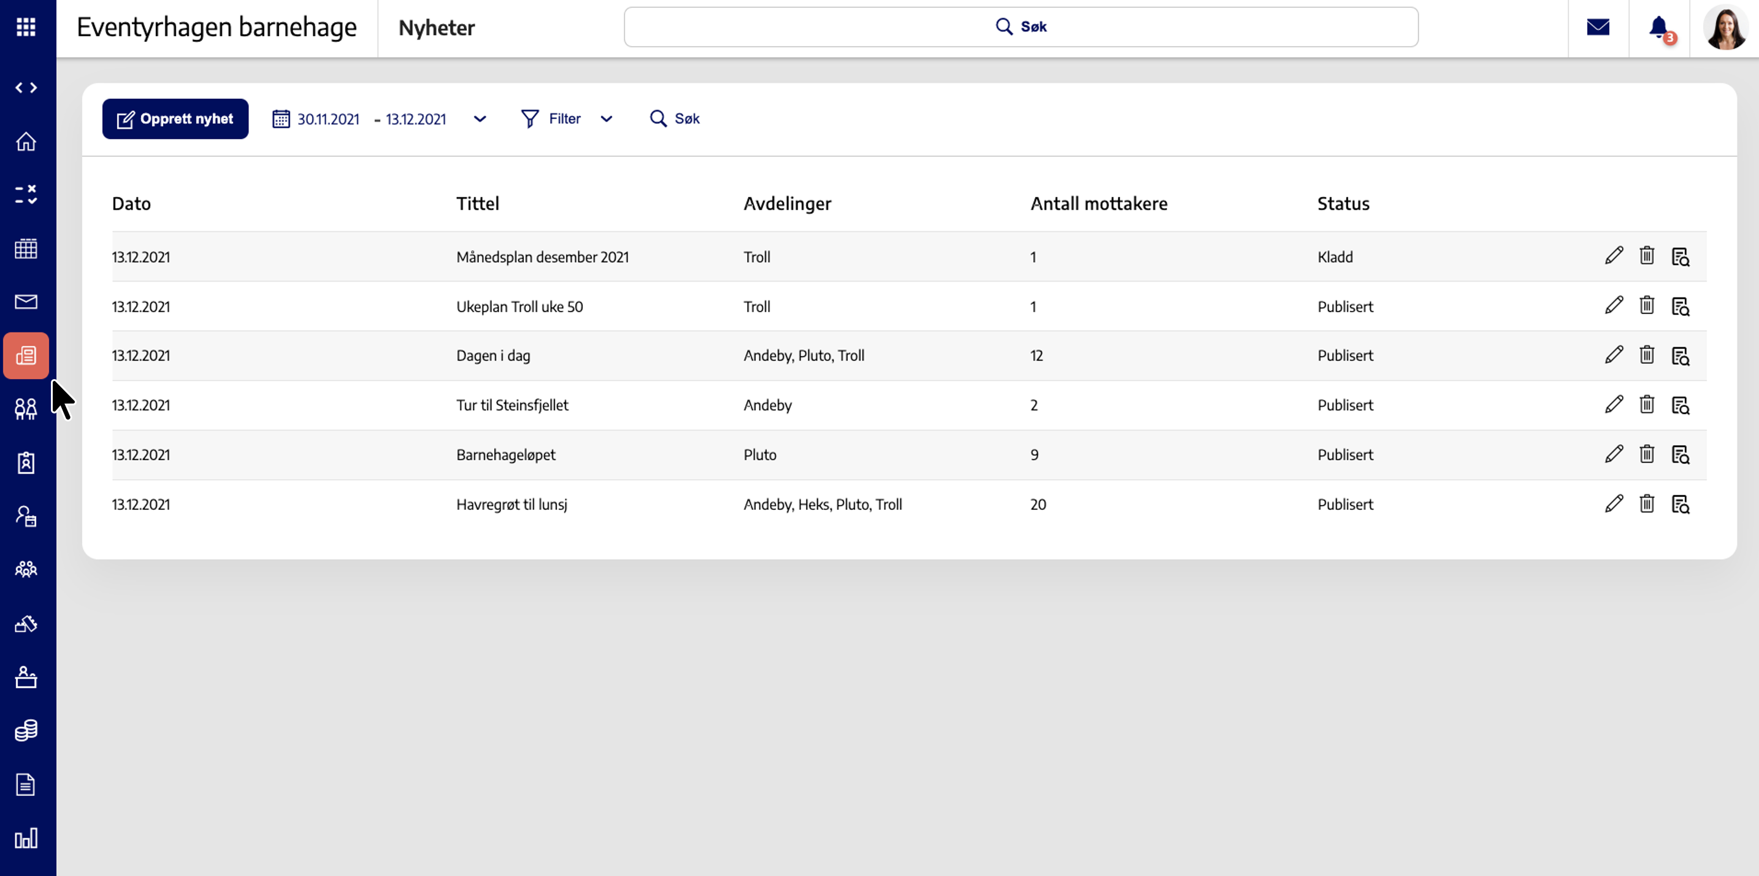Expand the Filter dropdown
Image resolution: width=1759 pixels, height=876 pixels.
[x=567, y=119]
